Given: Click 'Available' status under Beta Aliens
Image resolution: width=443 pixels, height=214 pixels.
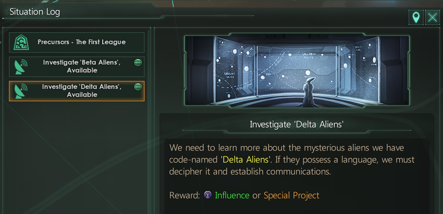Looking at the screenshot, I should click(x=82, y=71).
